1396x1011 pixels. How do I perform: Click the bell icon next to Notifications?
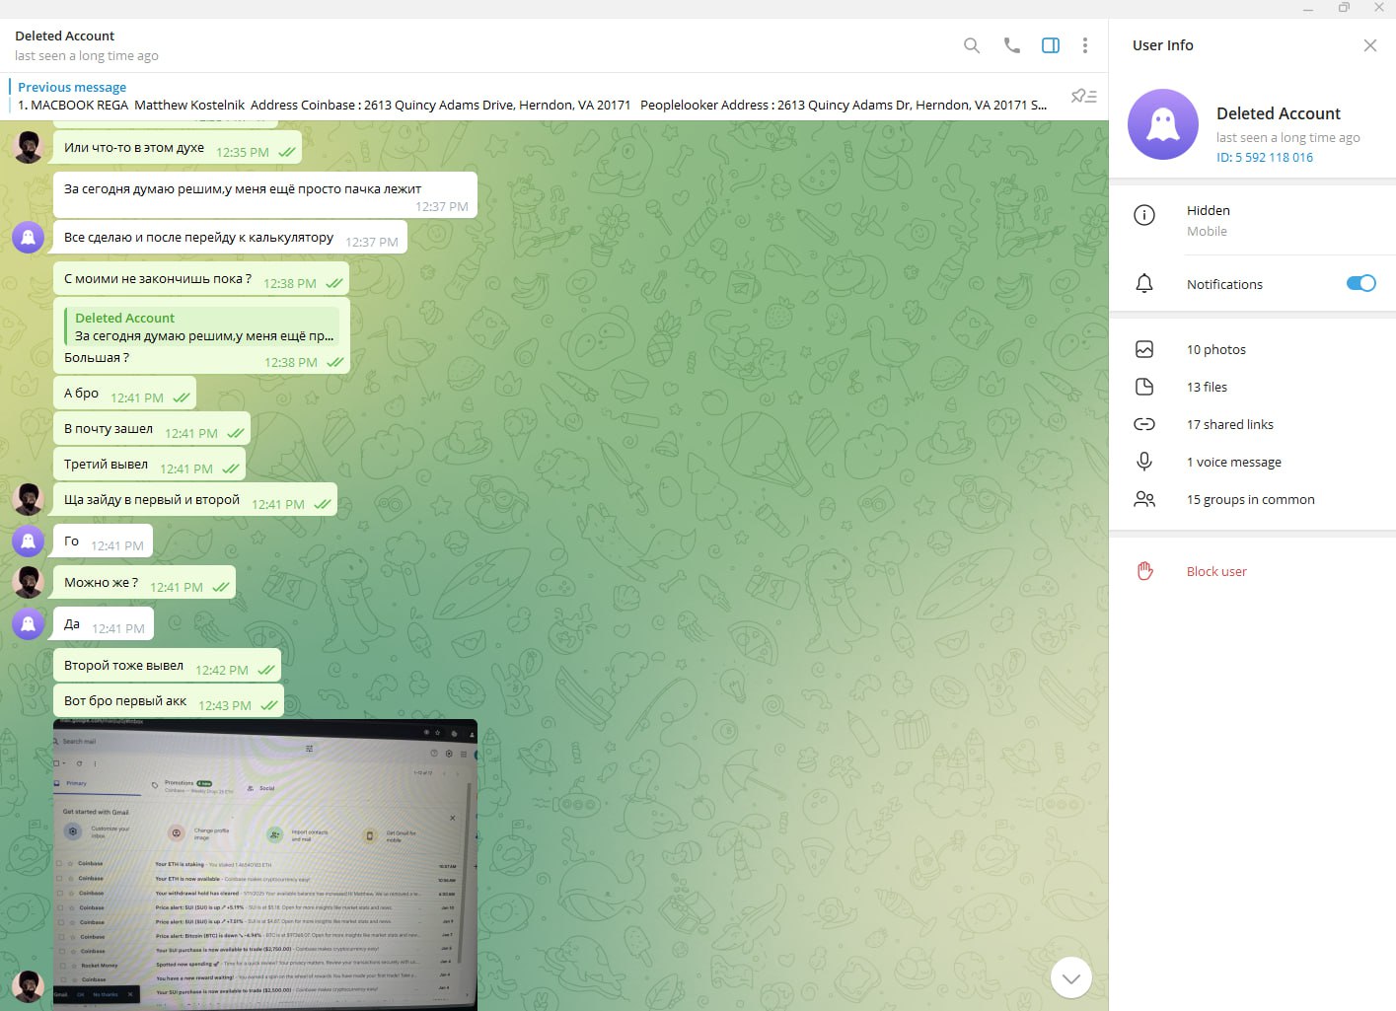(1144, 284)
